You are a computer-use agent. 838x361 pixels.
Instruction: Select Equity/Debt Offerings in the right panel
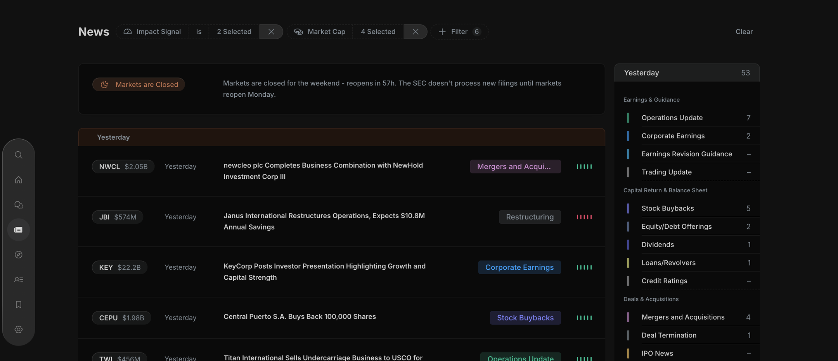pos(687,226)
